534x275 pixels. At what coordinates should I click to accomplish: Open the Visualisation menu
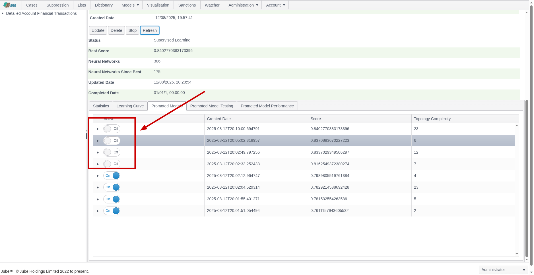coord(158,5)
